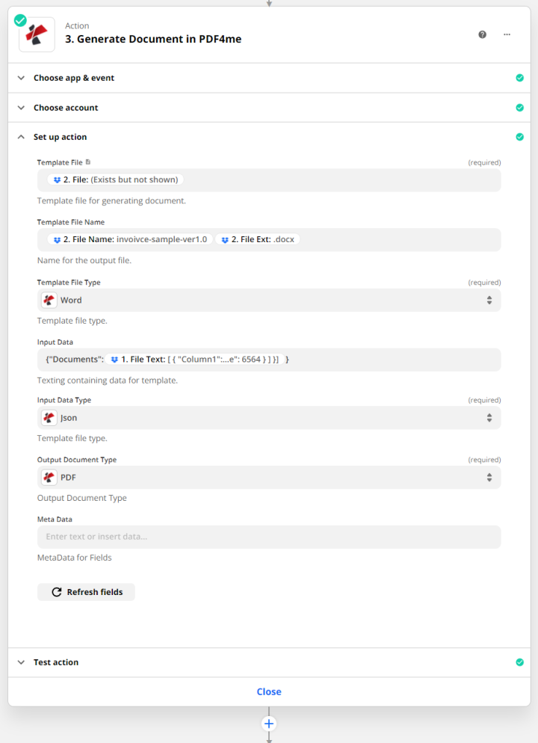The height and width of the screenshot is (743, 538).
Task: Click the plus icon below the step
Action: point(269,723)
